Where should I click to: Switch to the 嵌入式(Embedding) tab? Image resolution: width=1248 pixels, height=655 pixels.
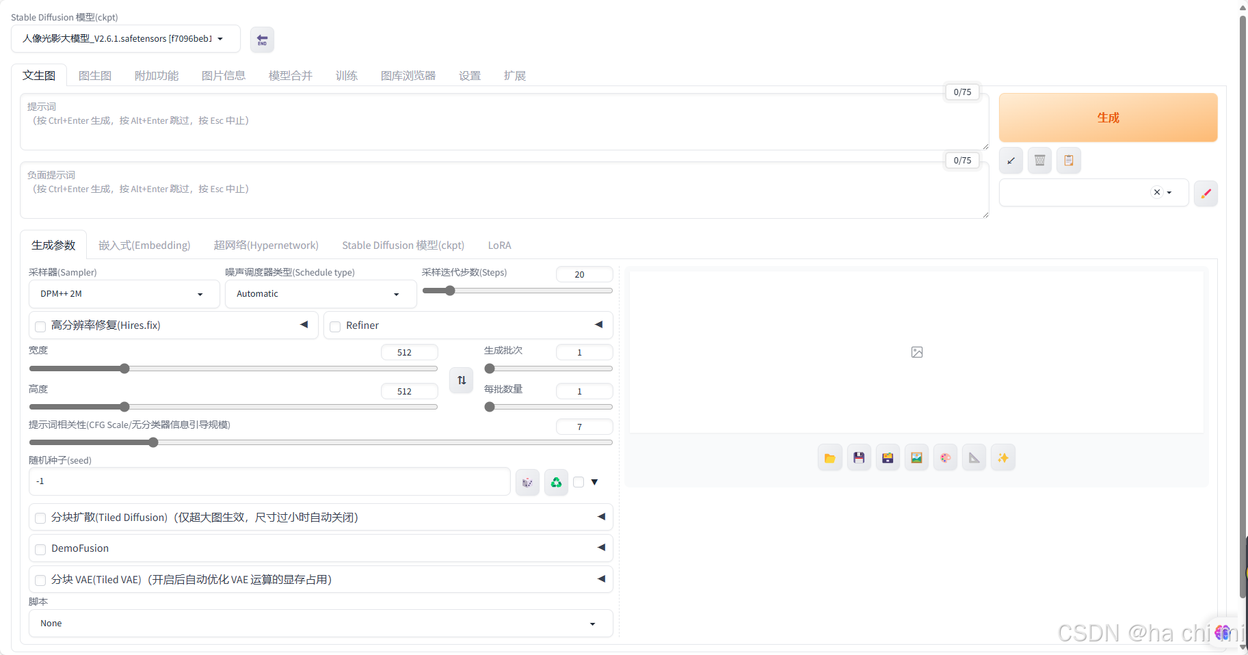[144, 245]
